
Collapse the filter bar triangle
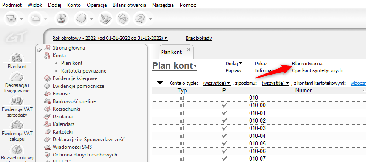click(x=160, y=83)
